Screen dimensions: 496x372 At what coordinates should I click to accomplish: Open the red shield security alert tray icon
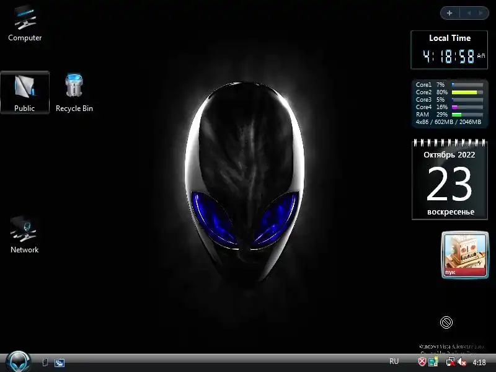pyautogui.click(x=422, y=361)
